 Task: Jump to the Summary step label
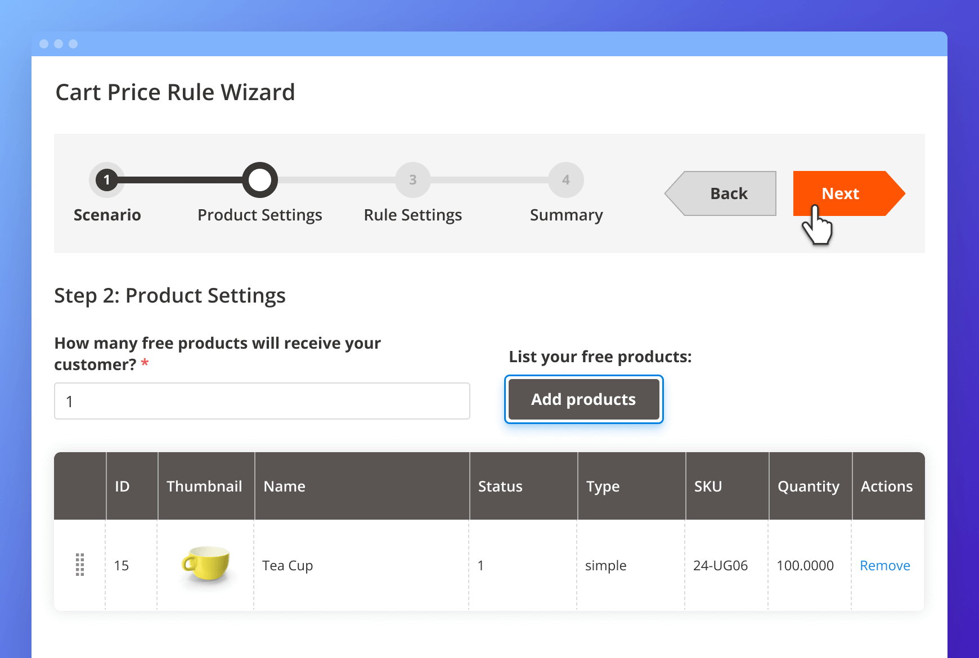click(x=566, y=215)
